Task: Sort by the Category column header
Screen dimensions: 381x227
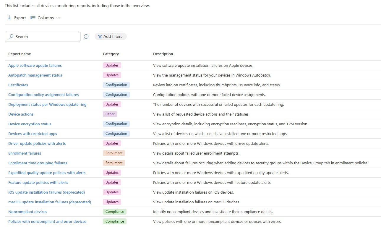Action: tap(111, 54)
